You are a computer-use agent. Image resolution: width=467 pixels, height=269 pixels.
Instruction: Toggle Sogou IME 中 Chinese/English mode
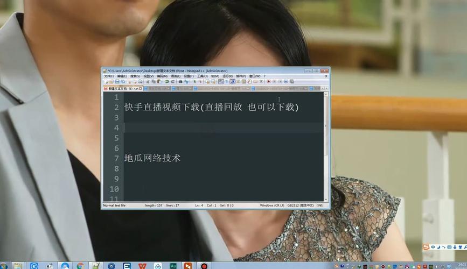433,247
